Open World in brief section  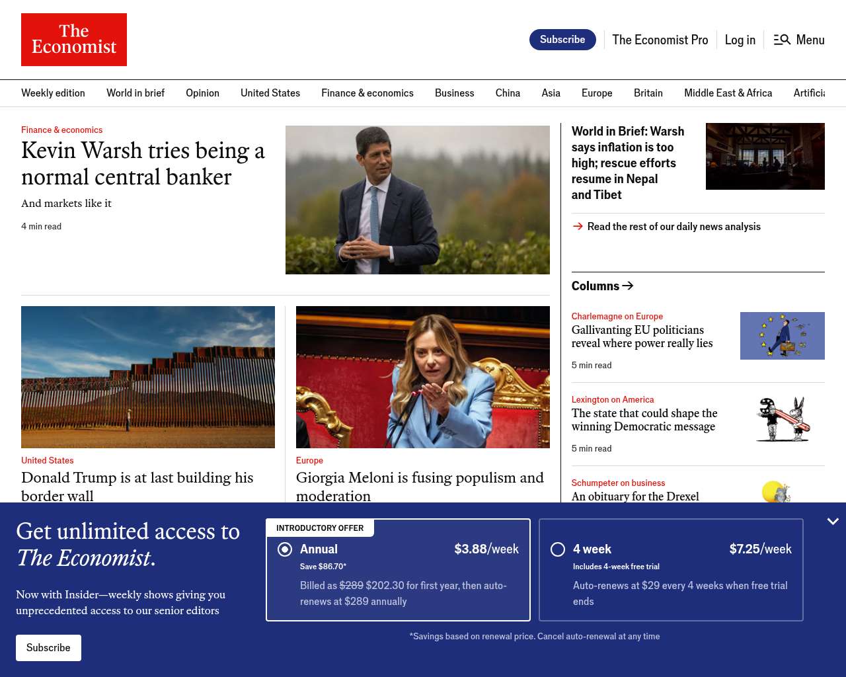pyautogui.click(x=135, y=93)
